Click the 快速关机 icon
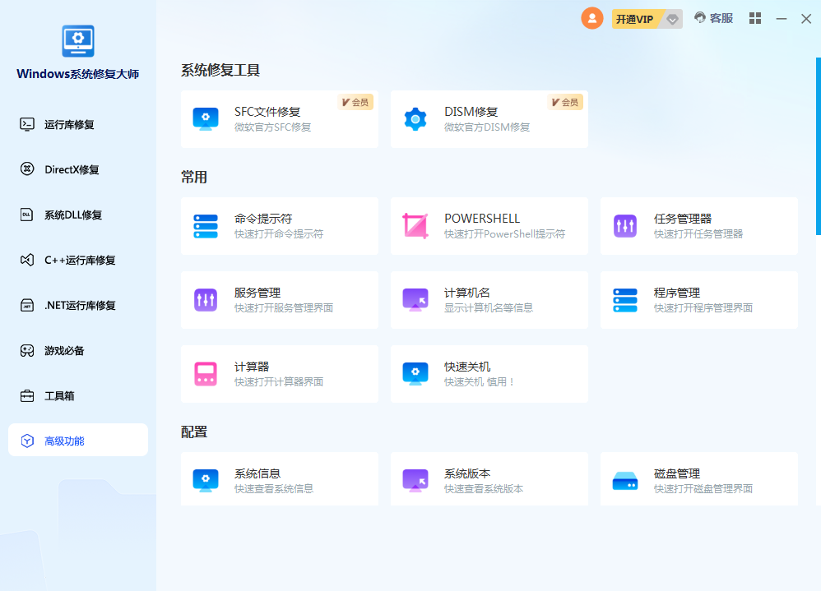The height and width of the screenshot is (591, 821). [x=415, y=374]
